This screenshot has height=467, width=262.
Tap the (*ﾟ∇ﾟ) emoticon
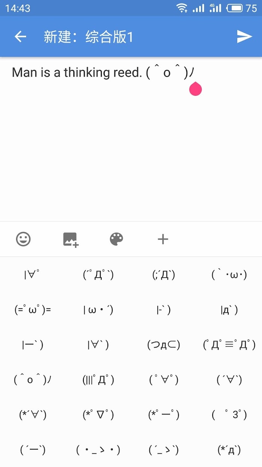tap(98, 415)
